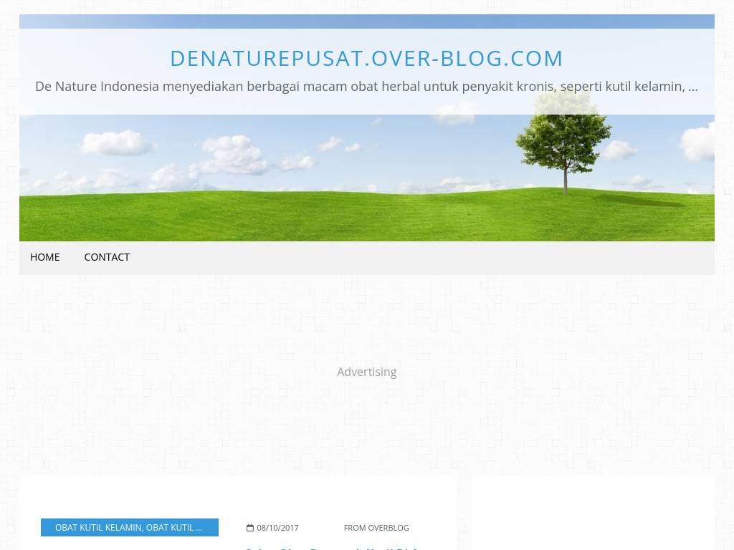Click the blog description De Nature Indonesia
Viewport: 734px width, 550px height.
(366, 87)
